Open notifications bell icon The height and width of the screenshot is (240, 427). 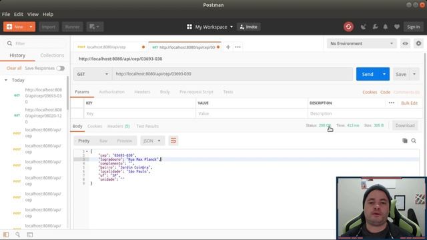tap(386, 27)
